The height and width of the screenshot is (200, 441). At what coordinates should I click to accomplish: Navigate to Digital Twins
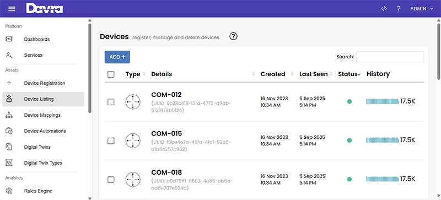point(37,147)
